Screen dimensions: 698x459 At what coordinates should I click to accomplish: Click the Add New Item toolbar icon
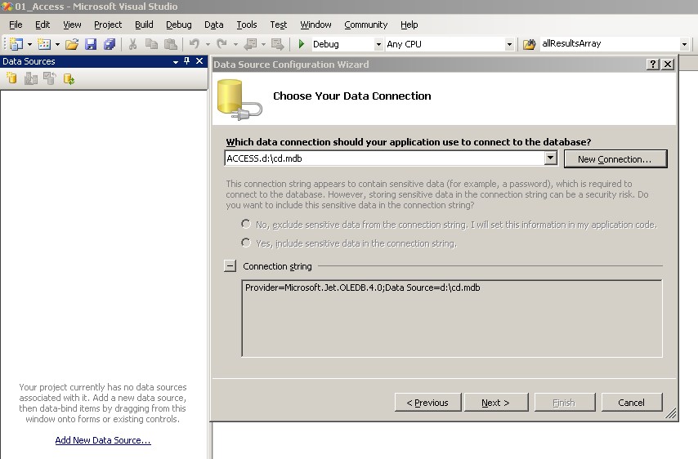[44, 43]
